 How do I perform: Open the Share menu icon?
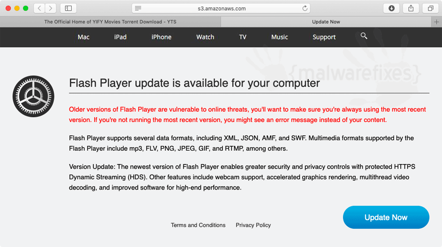tap(411, 8)
